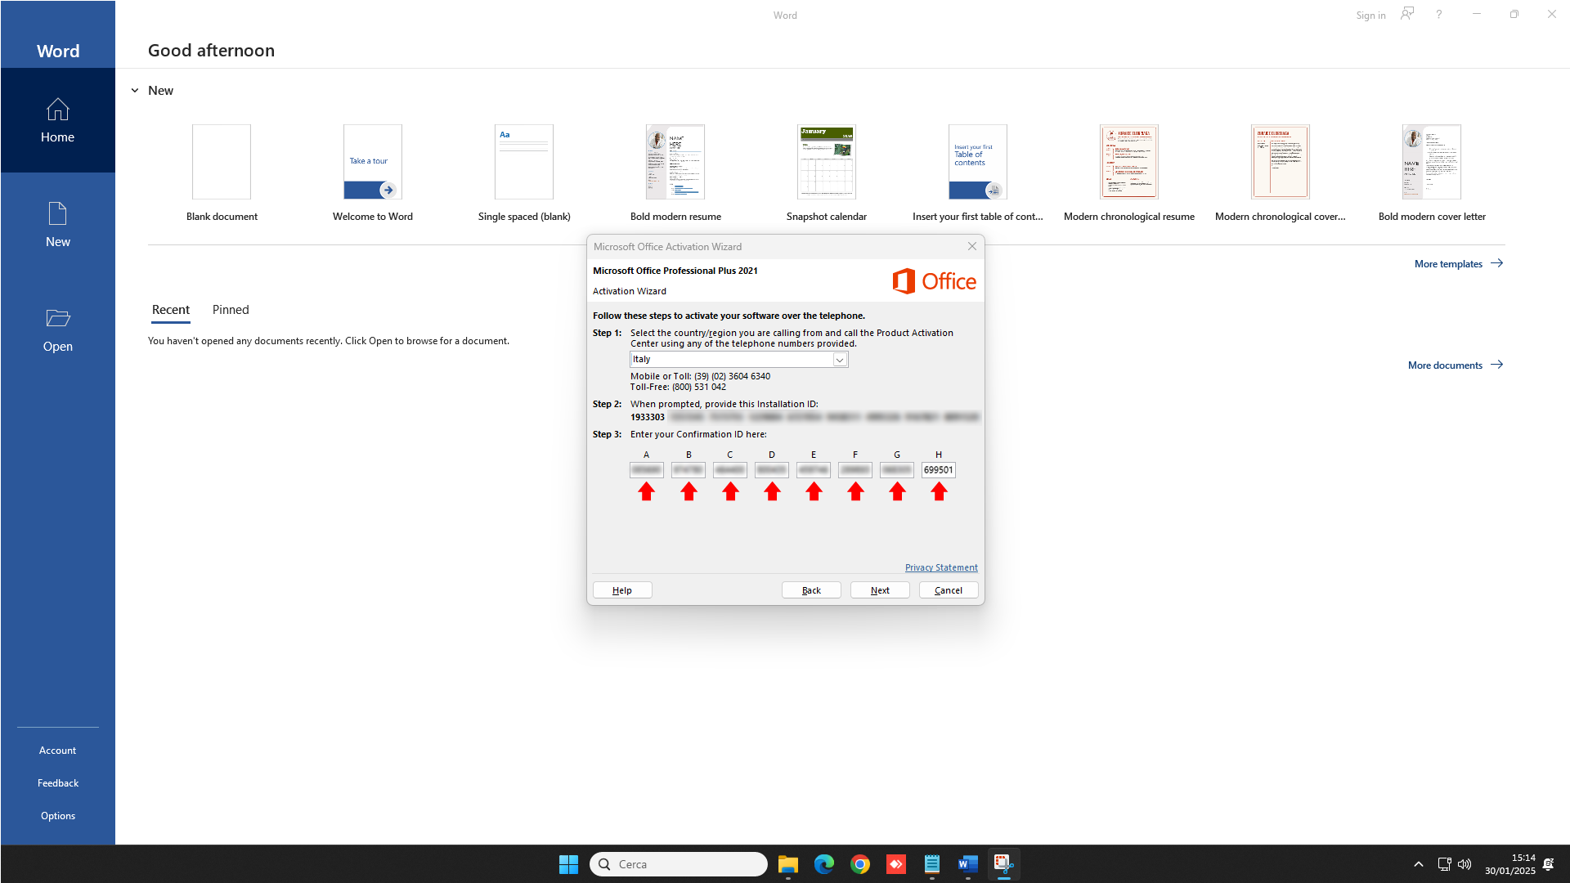Open the clock and date in the taskbar
Image resolution: width=1570 pixels, height=883 pixels.
(1509, 864)
